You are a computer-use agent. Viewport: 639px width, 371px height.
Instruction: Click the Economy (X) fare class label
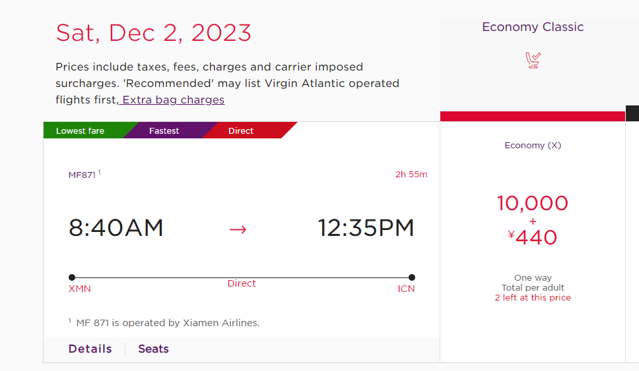pos(533,145)
